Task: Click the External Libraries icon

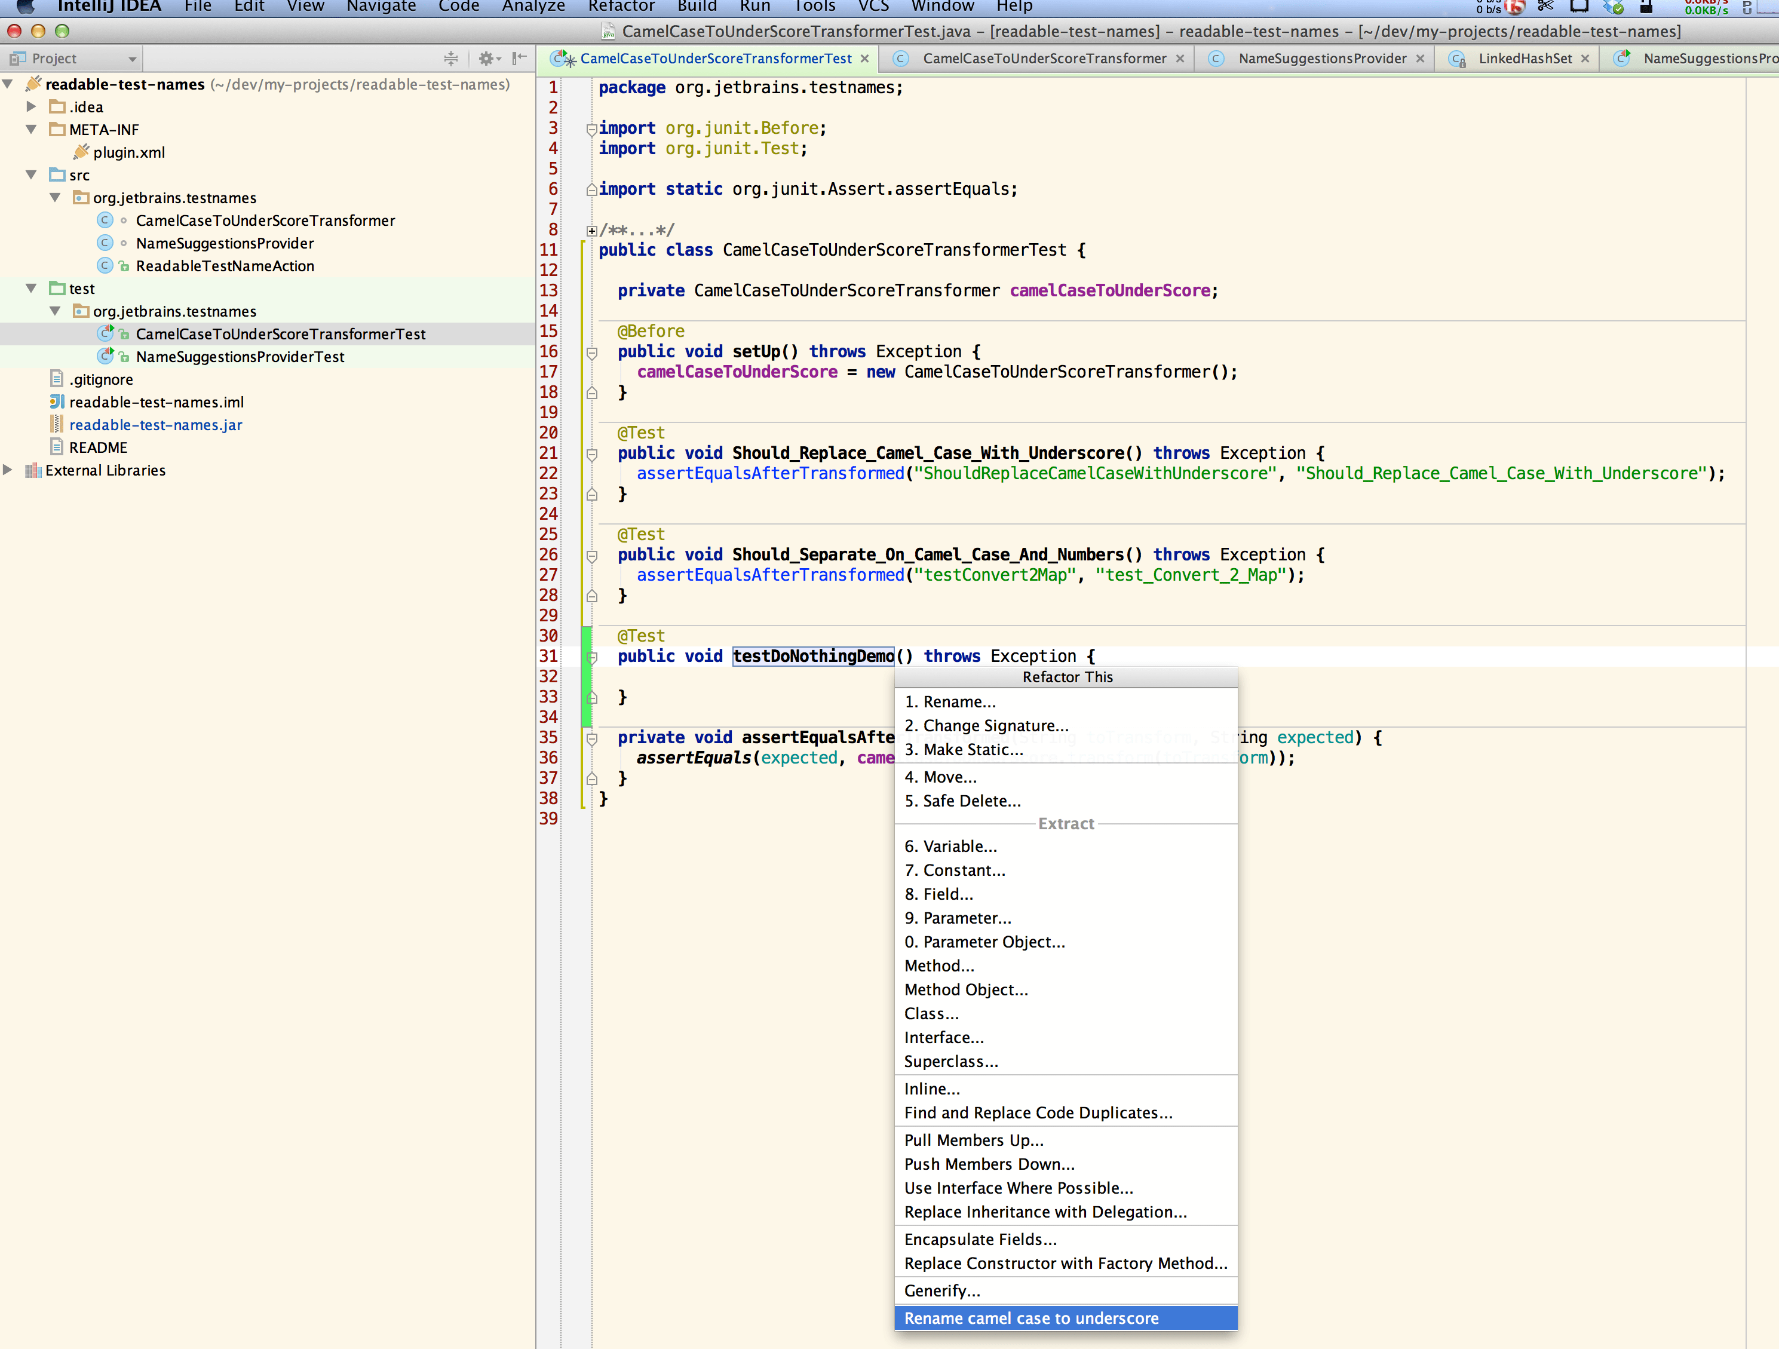Action: 33,471
